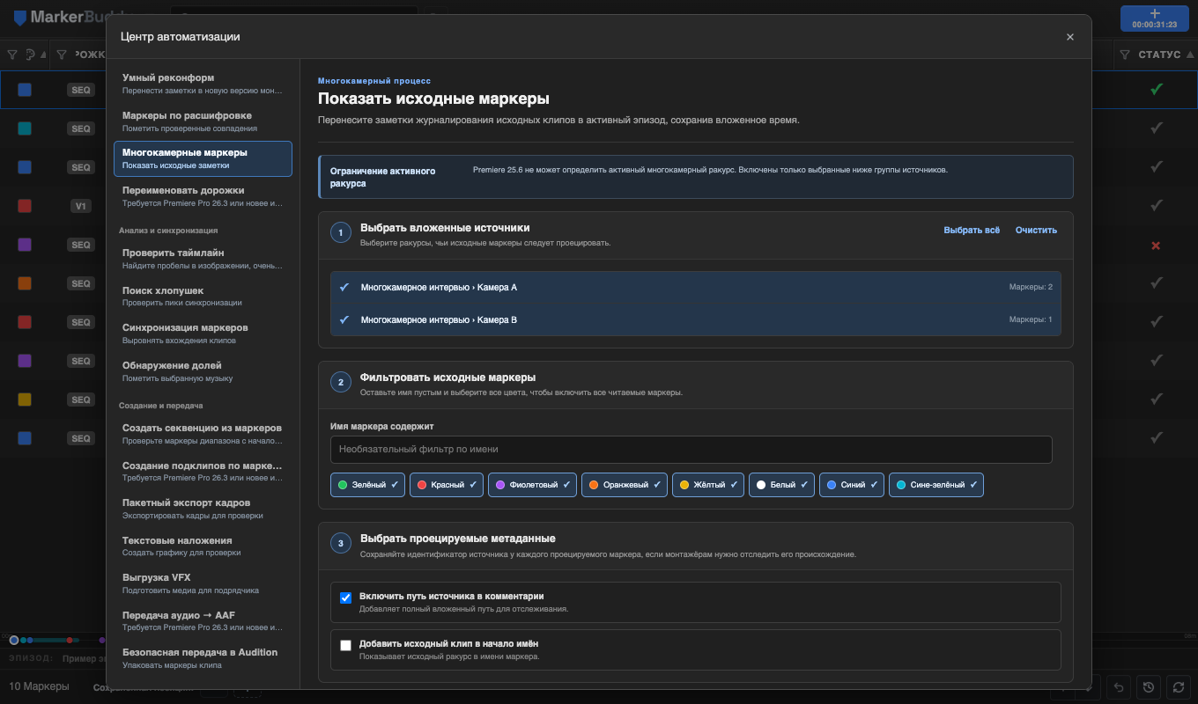The width and height of the screenshot is (1198, 704).
Task: Open Пакетный экспорт кадров in the sidebar
Action: pyautogui.click(x=203, y=508)
